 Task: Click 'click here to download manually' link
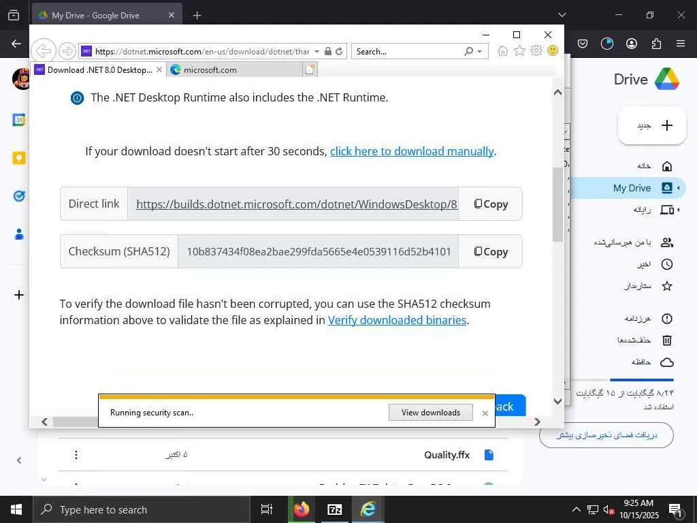412,151
